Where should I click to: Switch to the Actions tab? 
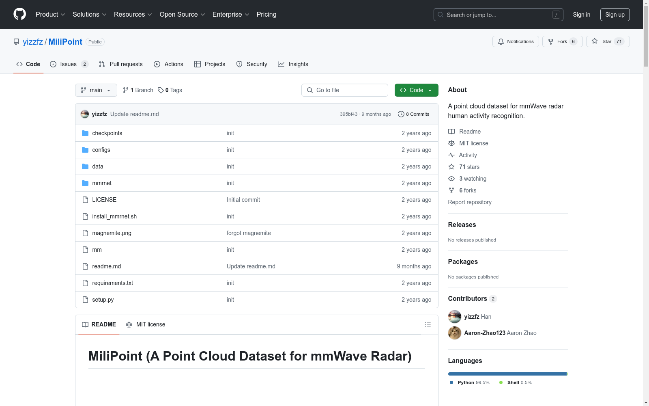point(168,64)
